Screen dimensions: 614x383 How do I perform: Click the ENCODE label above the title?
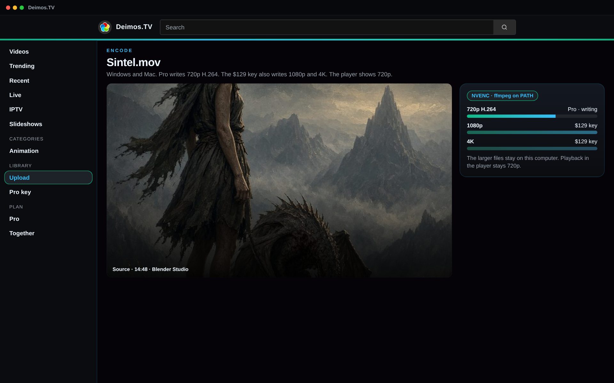tap(119, 50)
